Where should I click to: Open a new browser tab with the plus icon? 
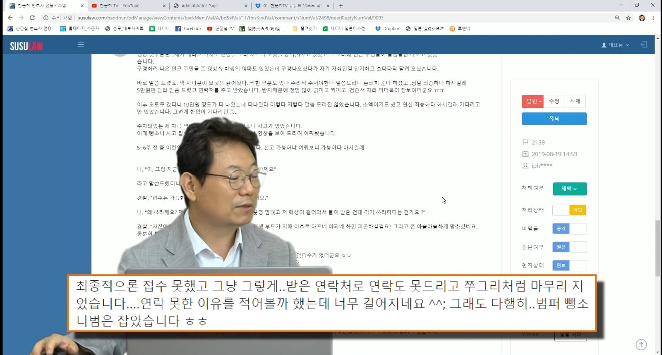pos(341,6)
